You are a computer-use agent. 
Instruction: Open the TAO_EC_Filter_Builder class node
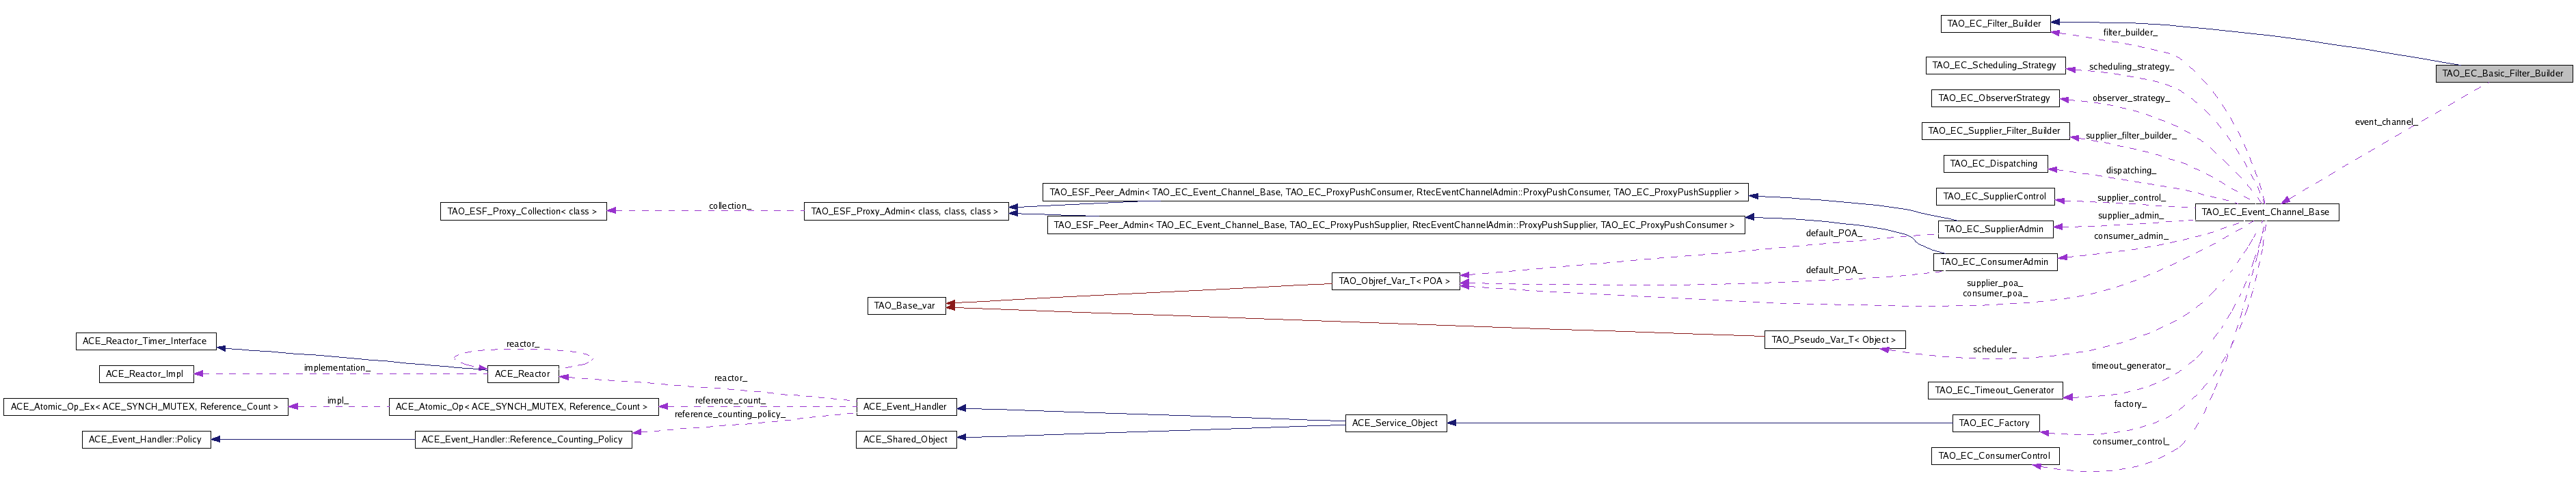coord(1991,23)
